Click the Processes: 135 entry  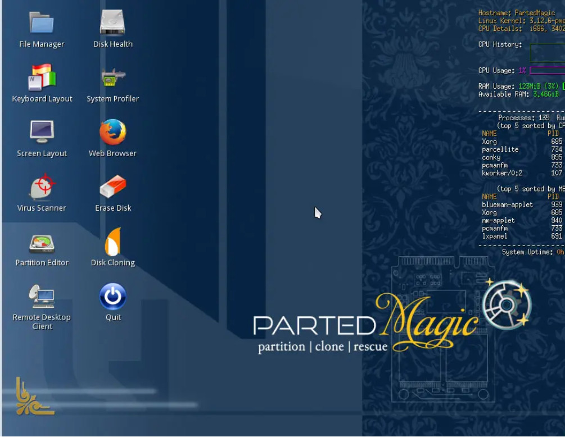pos(524,118)
